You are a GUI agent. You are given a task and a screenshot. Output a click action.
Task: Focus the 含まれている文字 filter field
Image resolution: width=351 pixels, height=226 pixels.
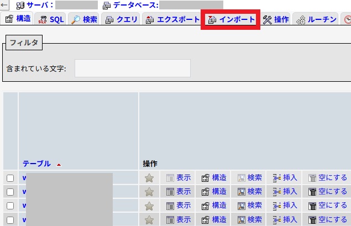coord(133,69)
